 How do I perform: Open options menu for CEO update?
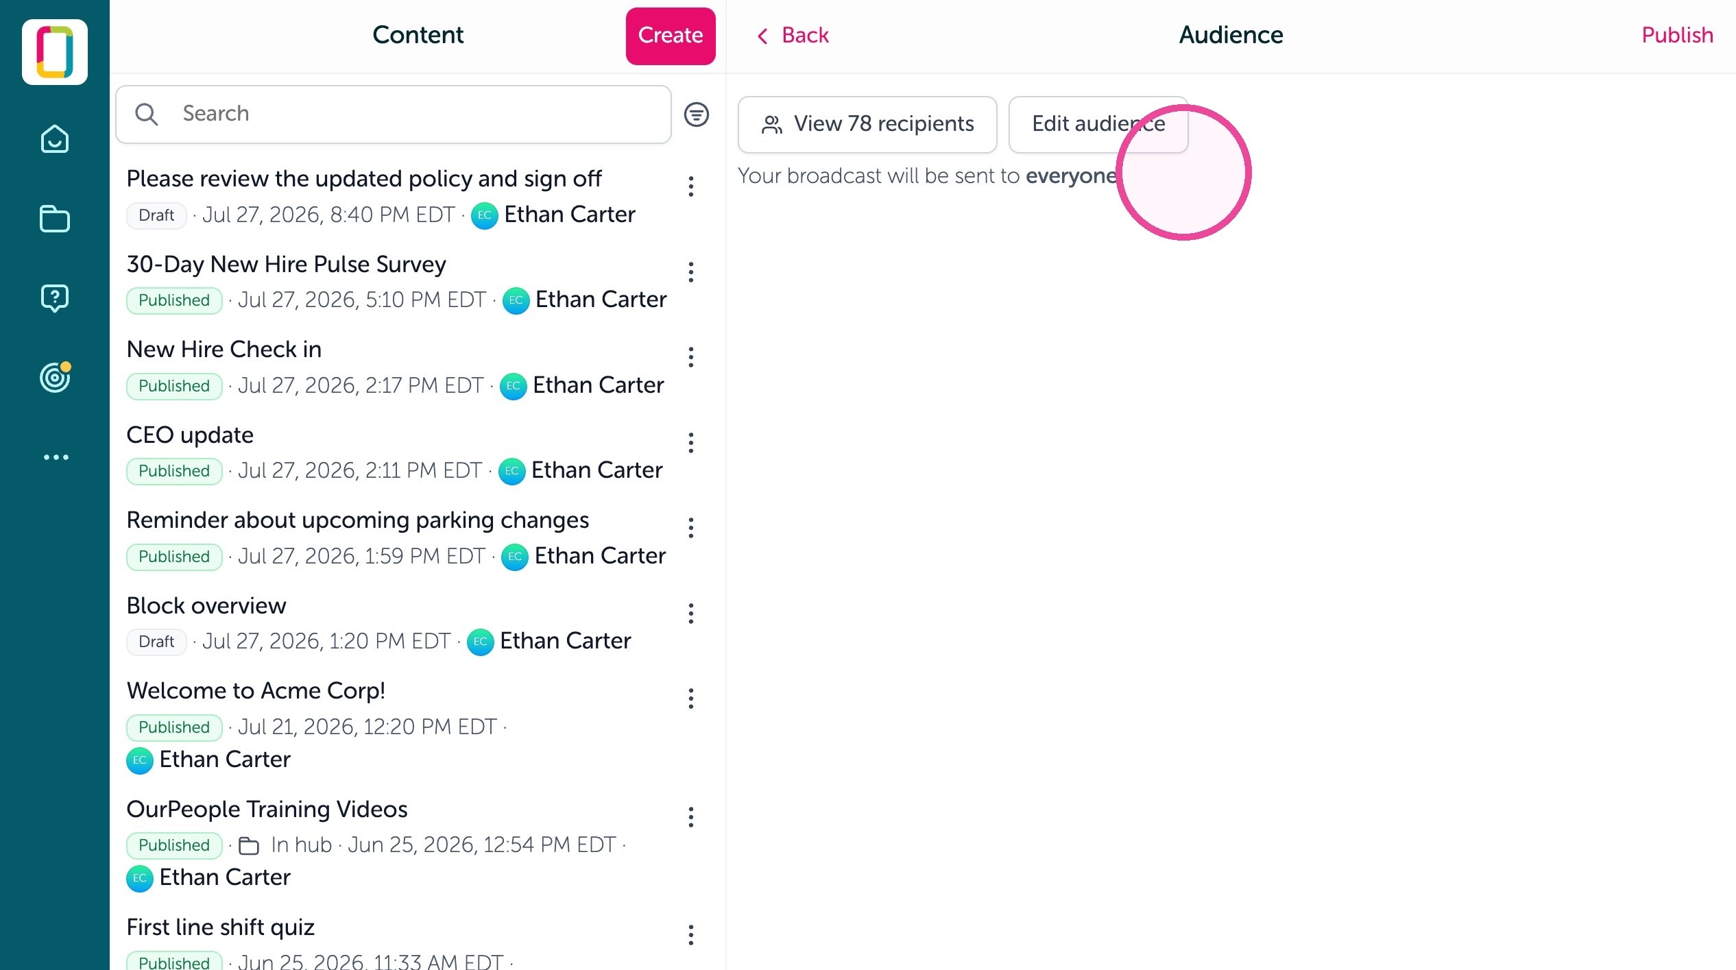(x=691, y=443)
